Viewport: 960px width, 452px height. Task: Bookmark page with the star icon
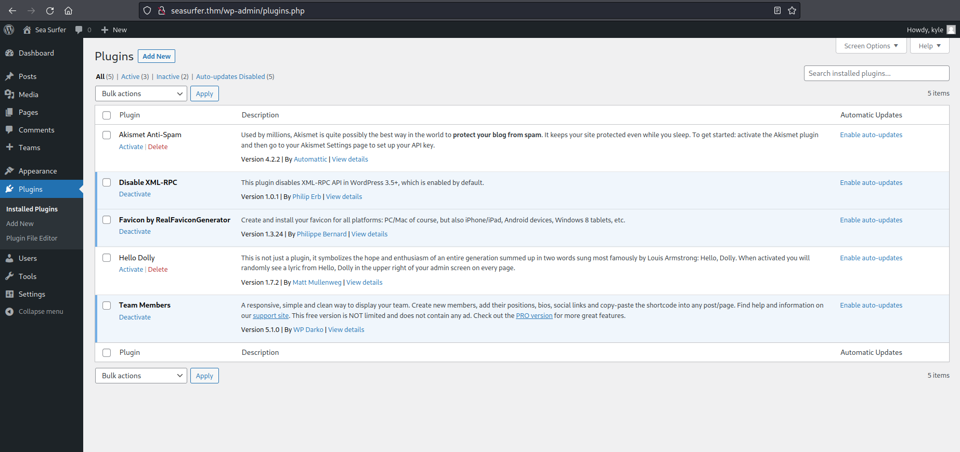pos(792,10)
